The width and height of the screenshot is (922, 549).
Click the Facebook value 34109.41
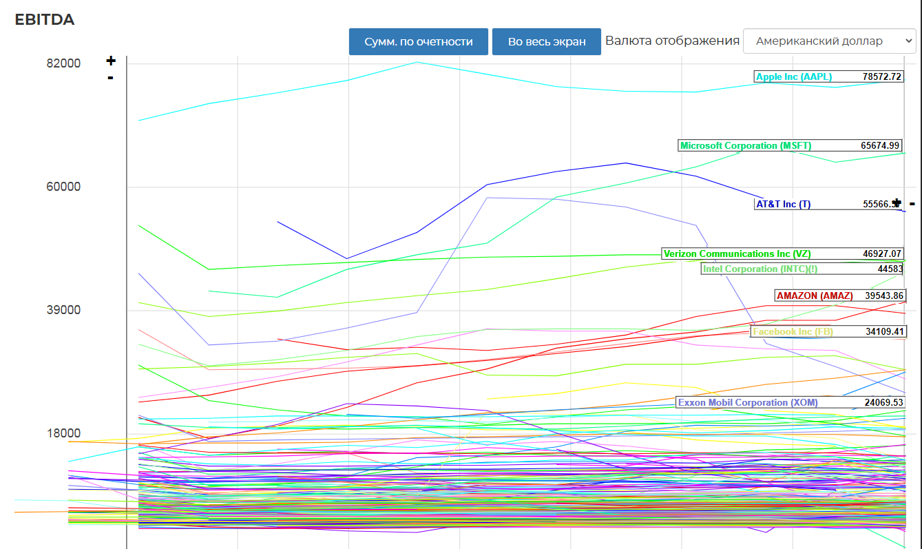tap(886, 331)
